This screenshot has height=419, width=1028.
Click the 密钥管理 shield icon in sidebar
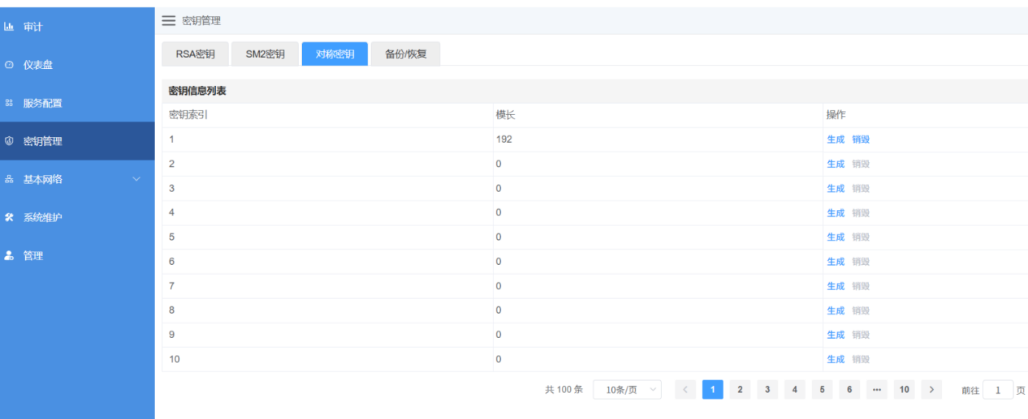click(9, 141)
